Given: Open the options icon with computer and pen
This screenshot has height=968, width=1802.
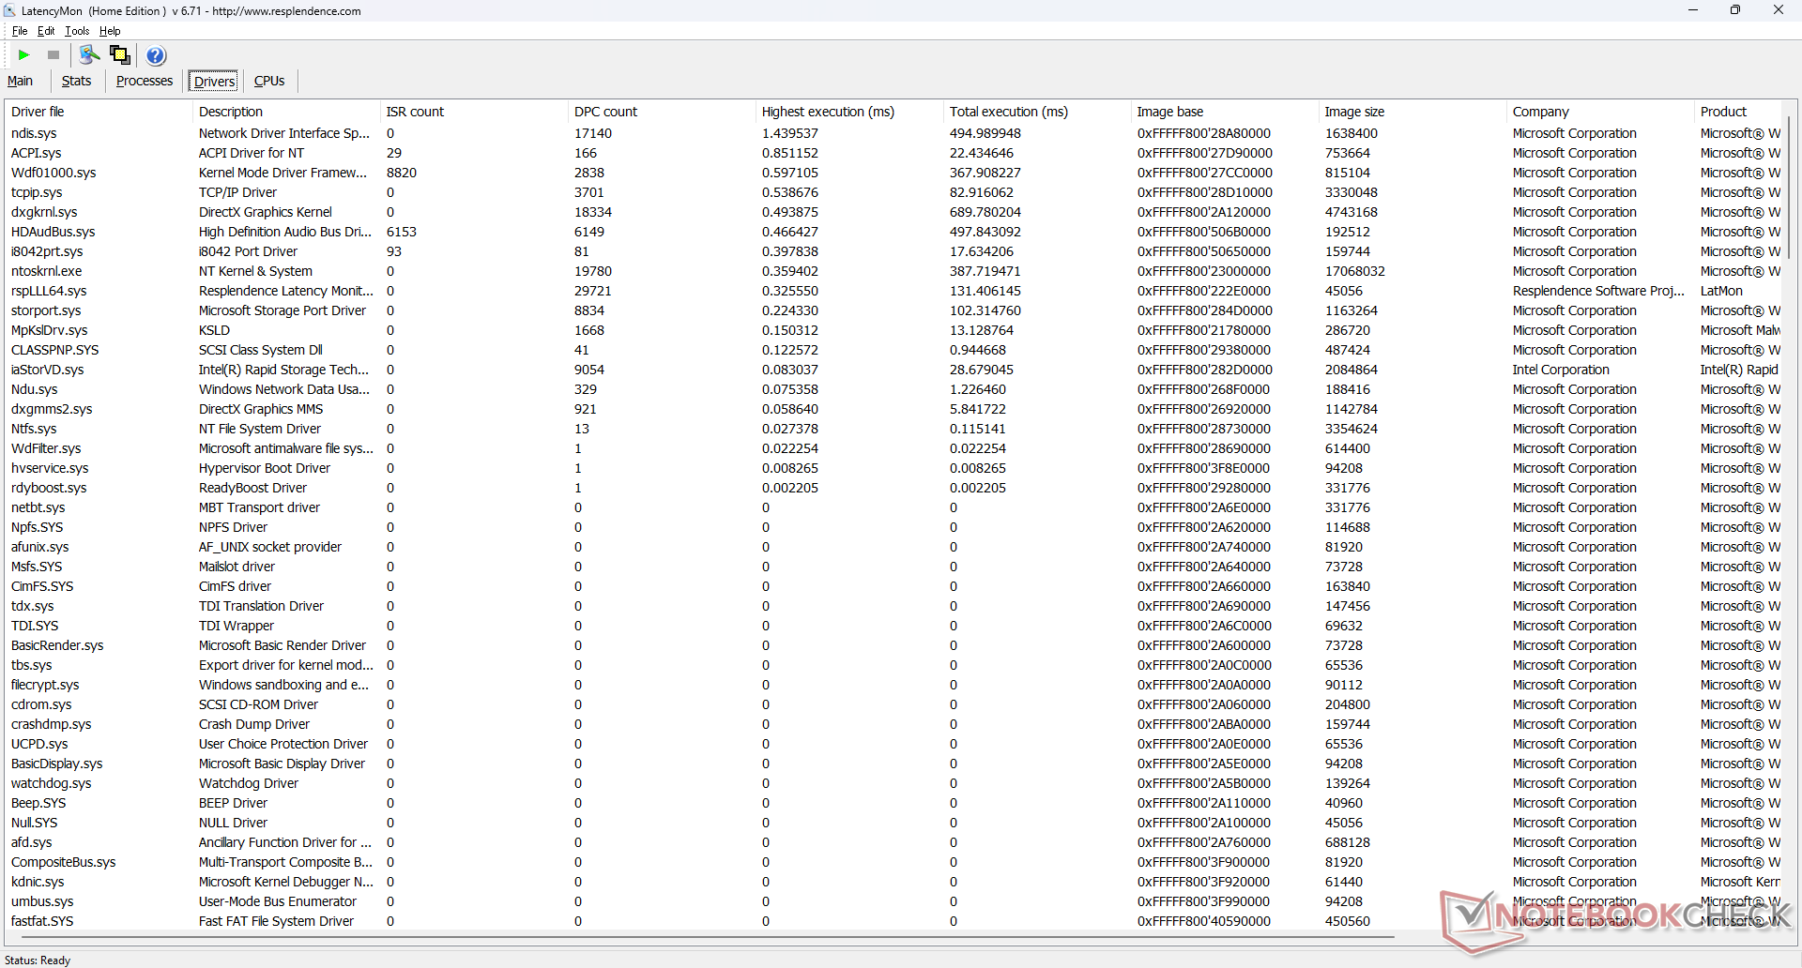Looking at the screenshot, I should pos(89,55).
